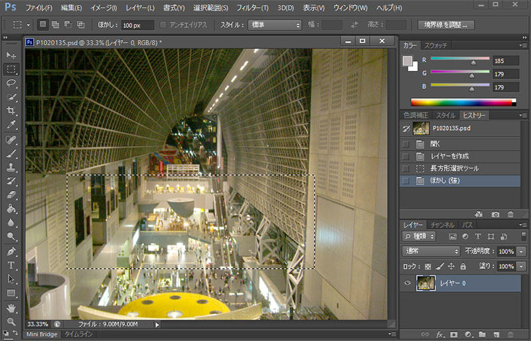
Task: Toggle lock transparent pixels
Action: point(428,267)
